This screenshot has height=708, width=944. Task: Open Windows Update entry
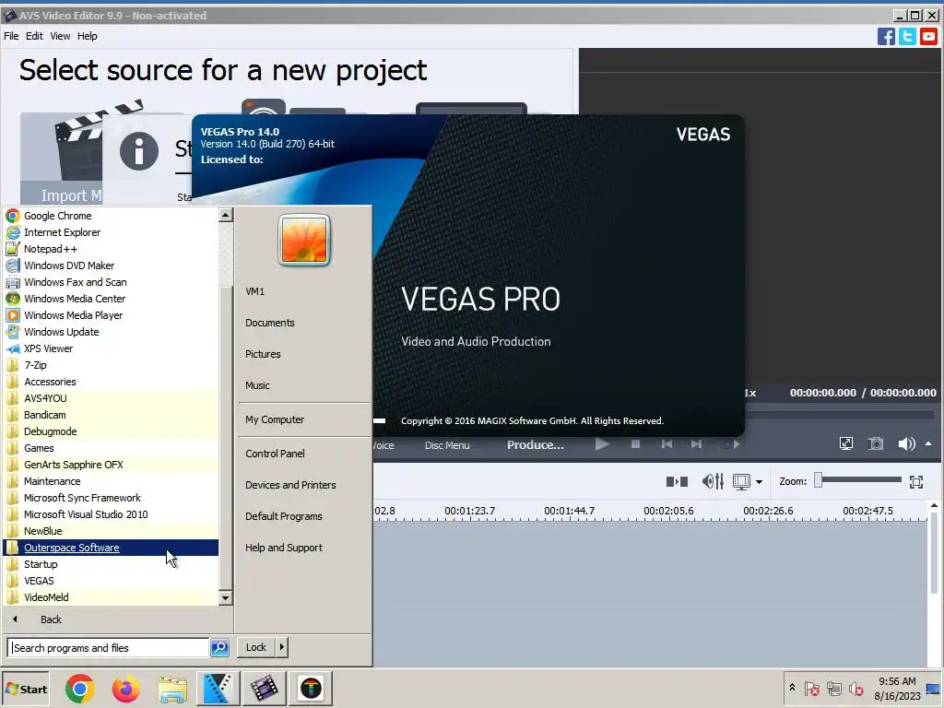(111, 332)
